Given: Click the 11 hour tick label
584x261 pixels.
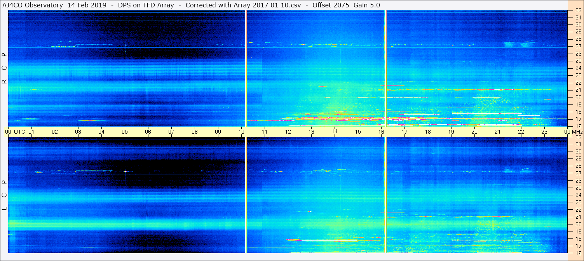Looking at the screenshot, I should (265, 132).
